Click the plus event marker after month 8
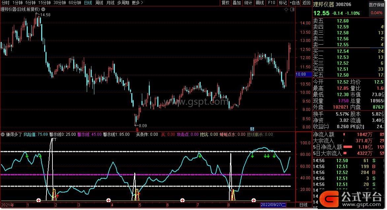Image resolution: width=387 pixels, height=210 pixels. (x=253, y=200)
